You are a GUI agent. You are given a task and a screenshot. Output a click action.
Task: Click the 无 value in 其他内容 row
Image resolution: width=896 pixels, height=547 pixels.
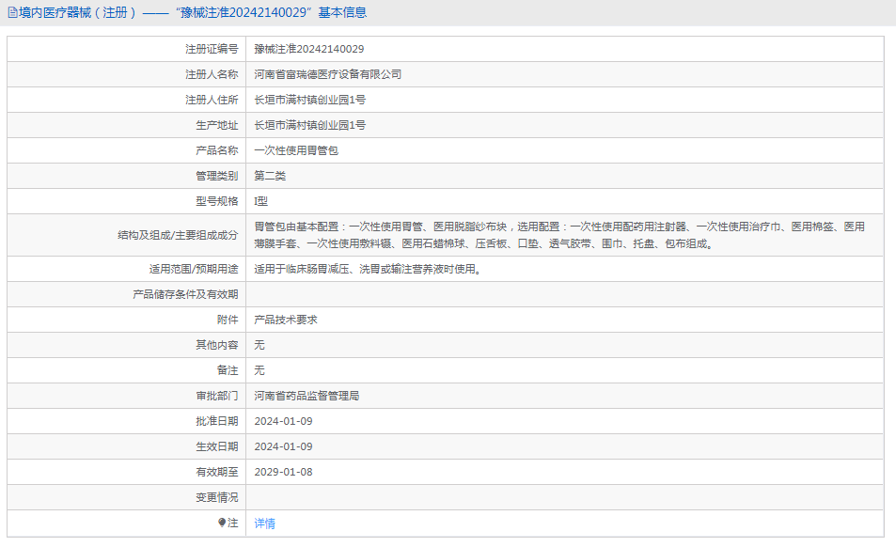[259, 345]
